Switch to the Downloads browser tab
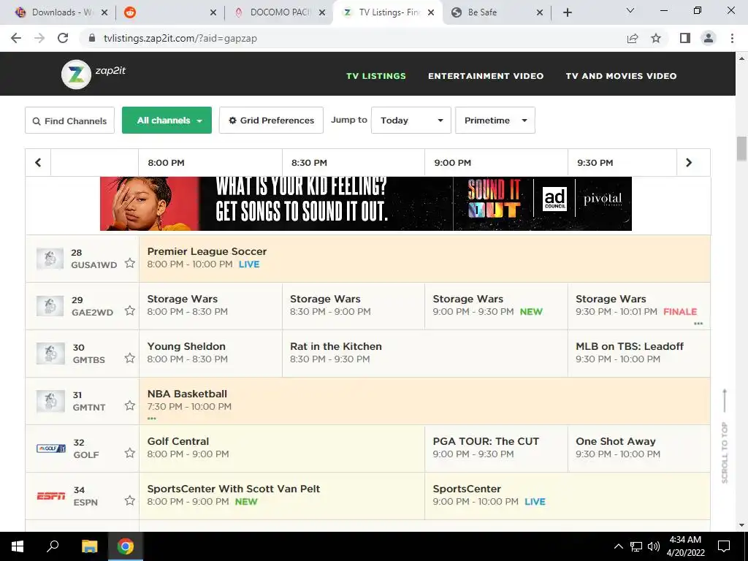Image resolution: width=748 pixels, height=561 pixels. (x=61, y=12)
